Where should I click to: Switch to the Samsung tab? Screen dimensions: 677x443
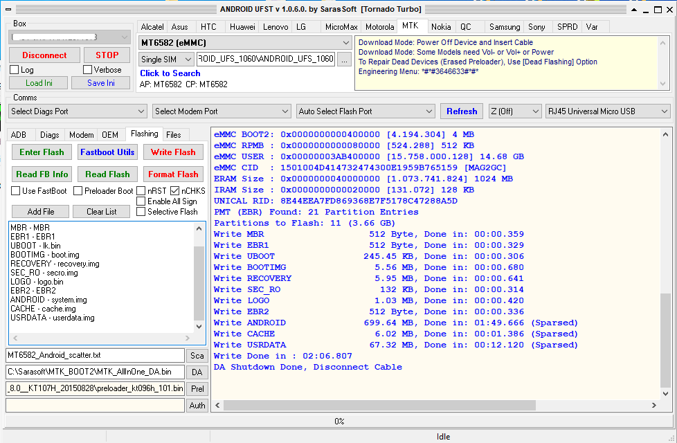point(505,27)
